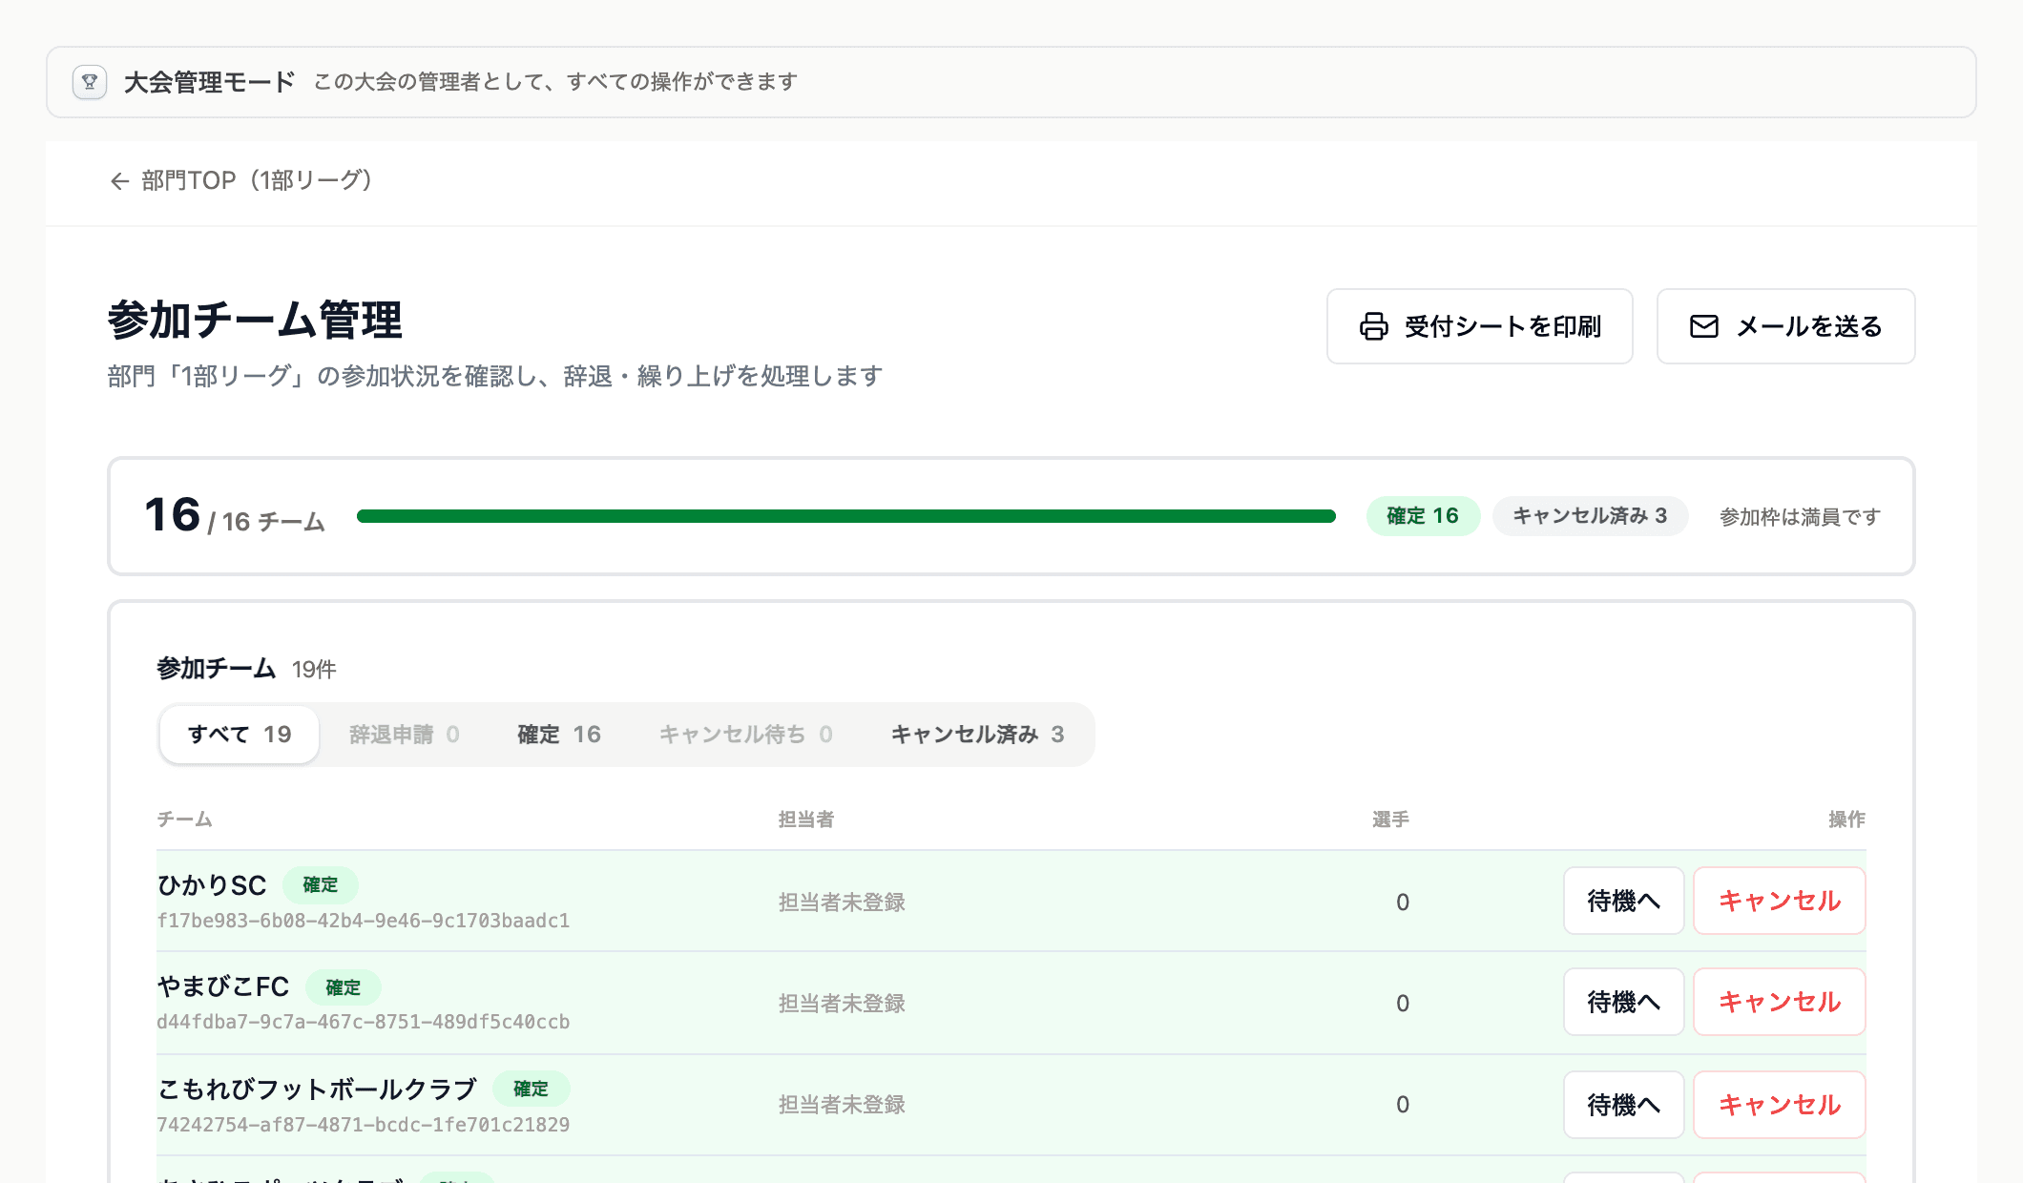Viewport: 2023px width, 1183px height.
Task: Click the 参加枠は満員です status text
Action: point(1800,516)
